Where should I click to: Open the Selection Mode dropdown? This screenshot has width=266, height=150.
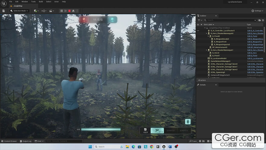click(x=19, y=11)
